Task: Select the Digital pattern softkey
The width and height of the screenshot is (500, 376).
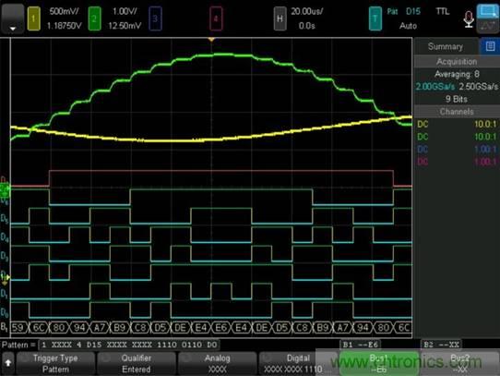Action: tap(298, 363)
